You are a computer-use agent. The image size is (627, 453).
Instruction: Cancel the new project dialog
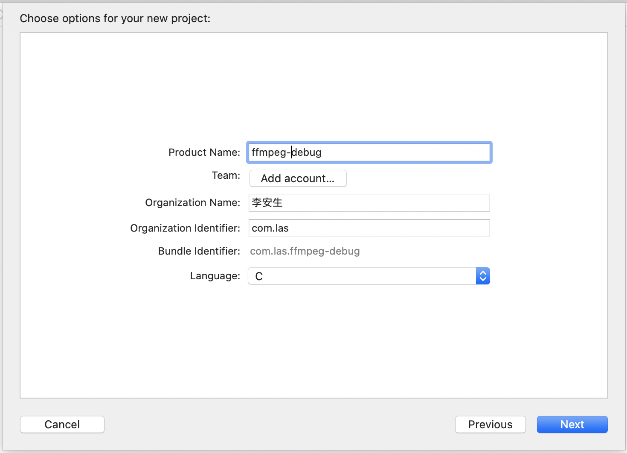pyautogui.click(x=62, y=424)
